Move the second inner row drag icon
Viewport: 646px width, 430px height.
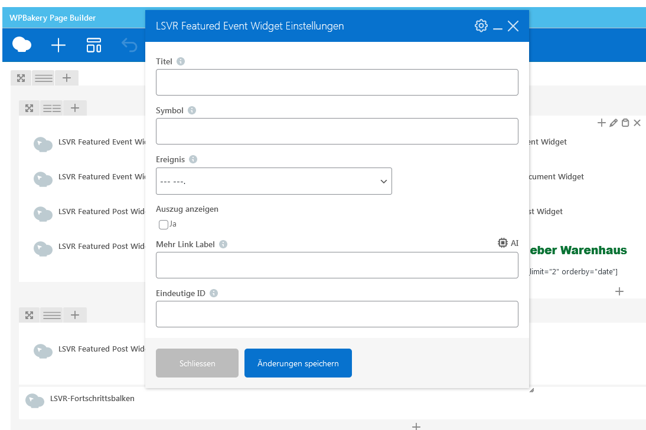point(30,108)
